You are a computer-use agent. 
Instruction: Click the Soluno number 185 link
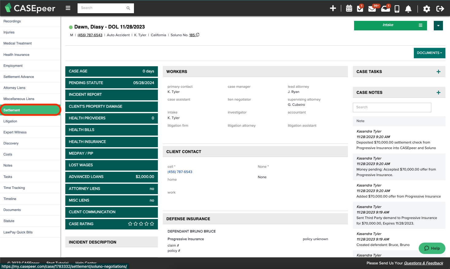[192, 35]
